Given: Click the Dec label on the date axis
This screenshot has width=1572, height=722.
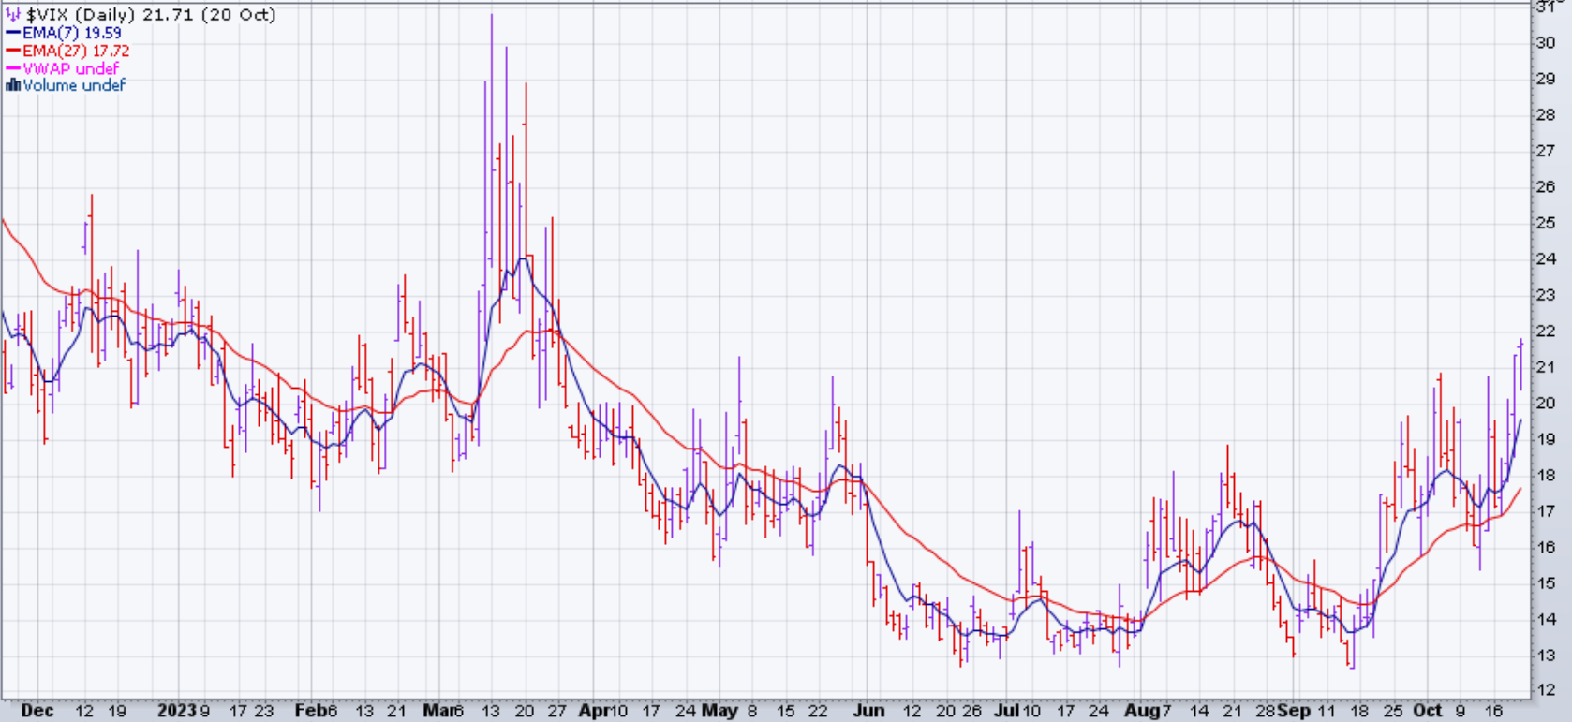Looking at the screenshot, I should pos(37,711).
